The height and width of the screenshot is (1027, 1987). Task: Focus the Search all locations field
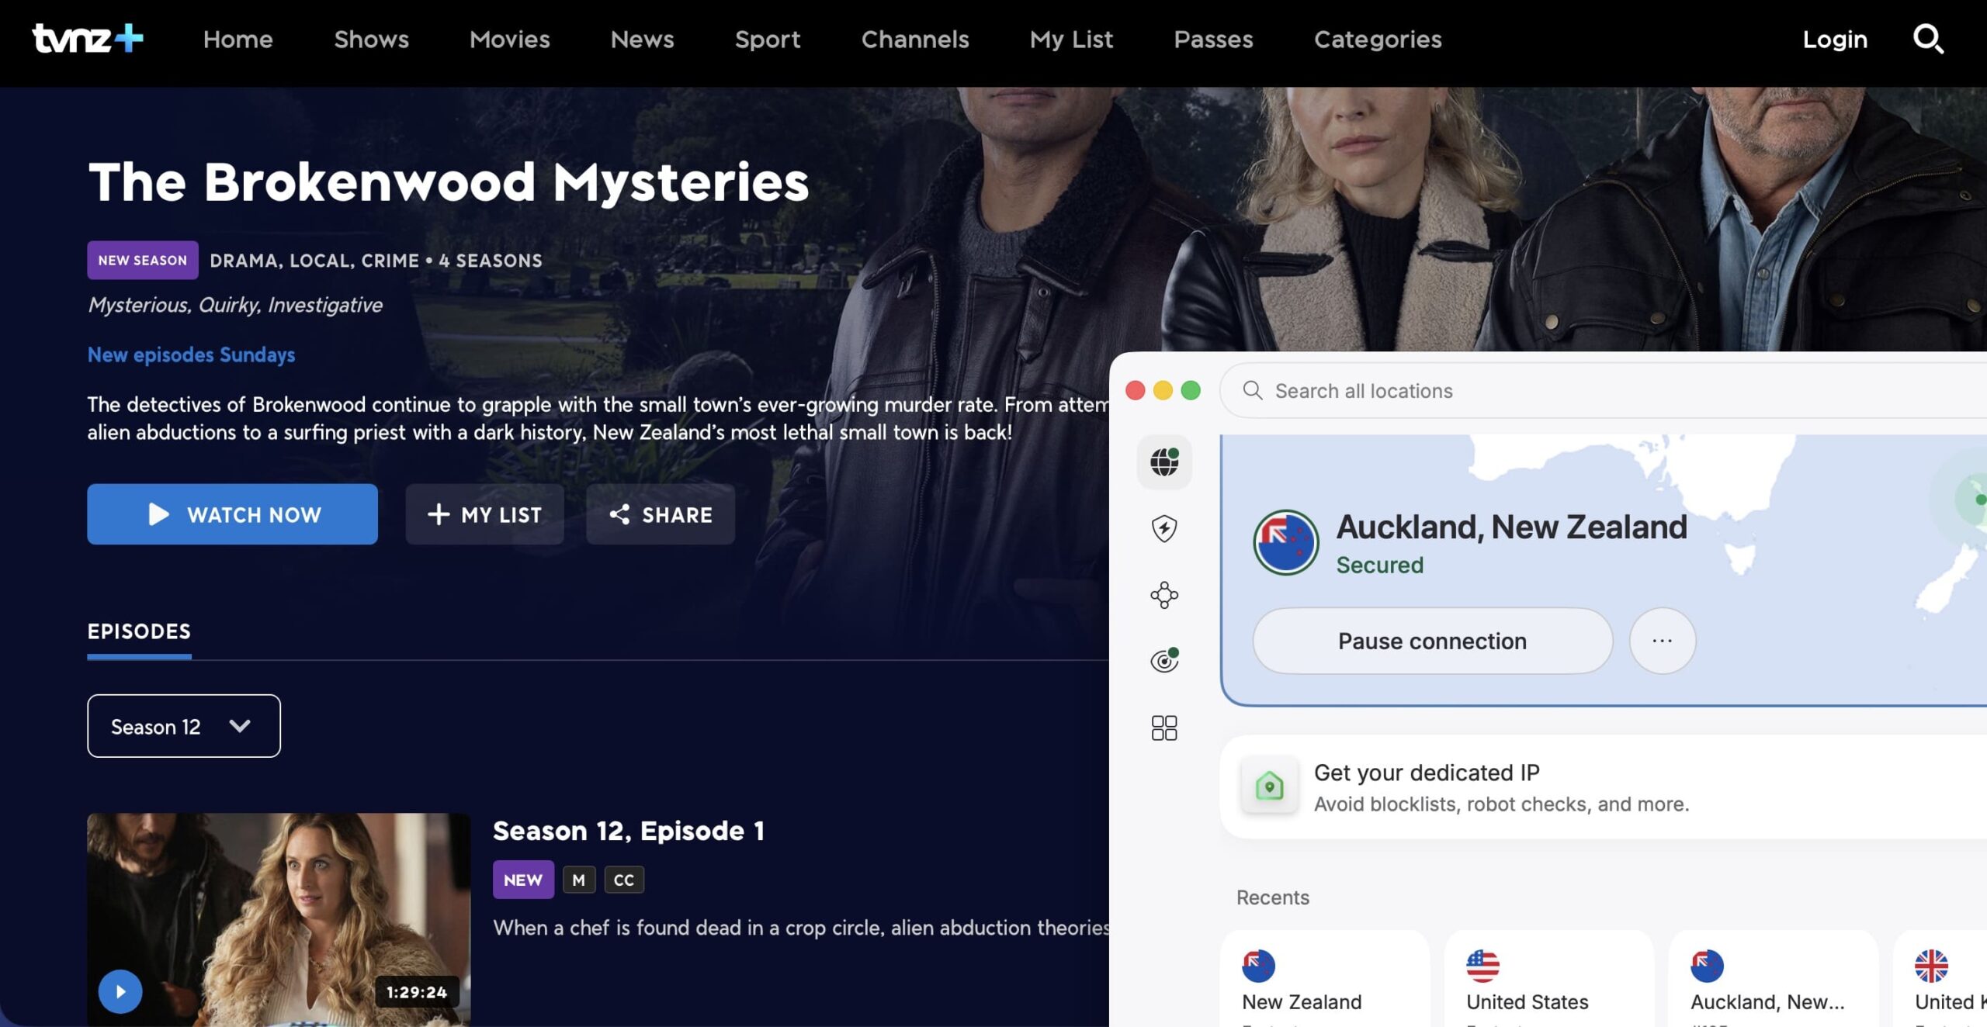pos(1604,390)
